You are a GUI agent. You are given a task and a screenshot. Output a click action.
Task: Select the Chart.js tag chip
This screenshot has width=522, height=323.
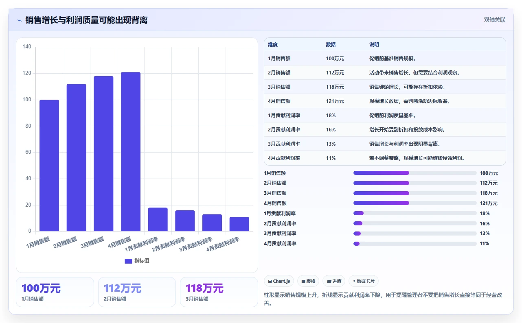point(279,281)
